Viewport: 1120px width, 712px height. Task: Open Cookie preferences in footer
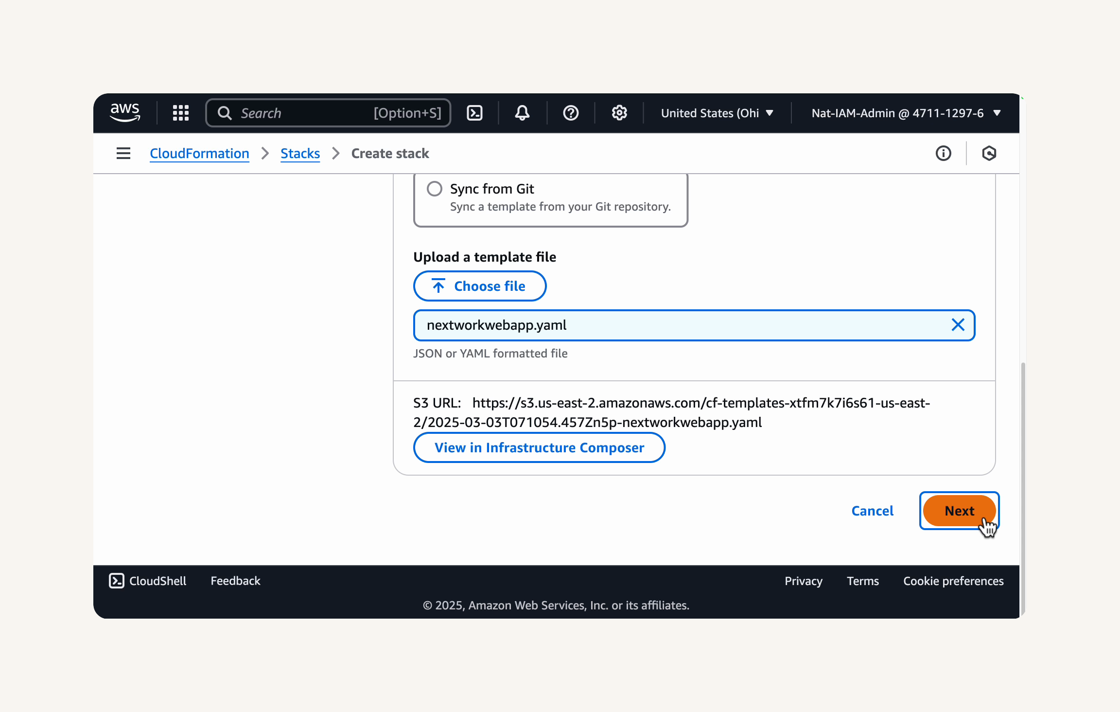click(953, 581)
